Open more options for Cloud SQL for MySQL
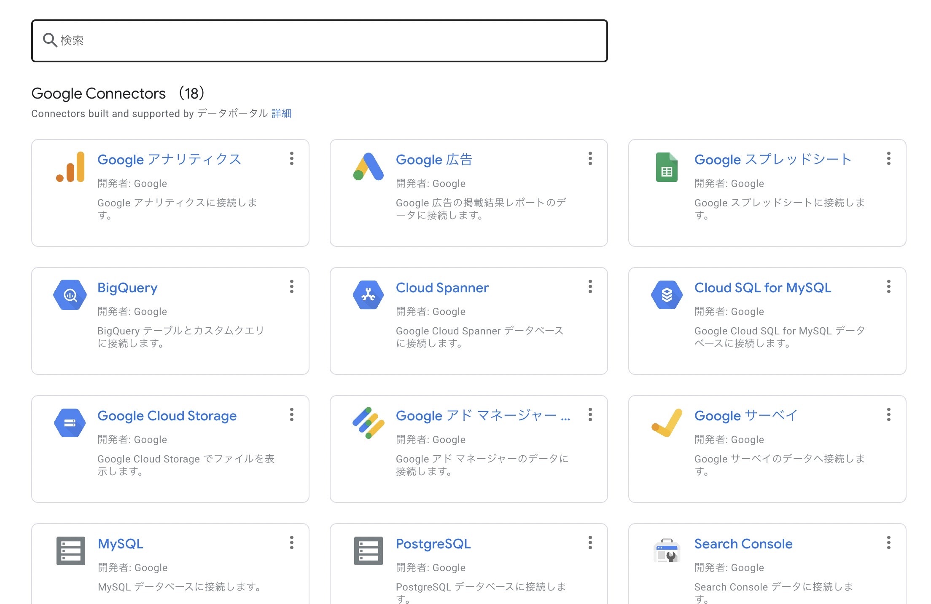Image resolution: width=931 pixels, height=604 pixels. (x=888, y=287)
